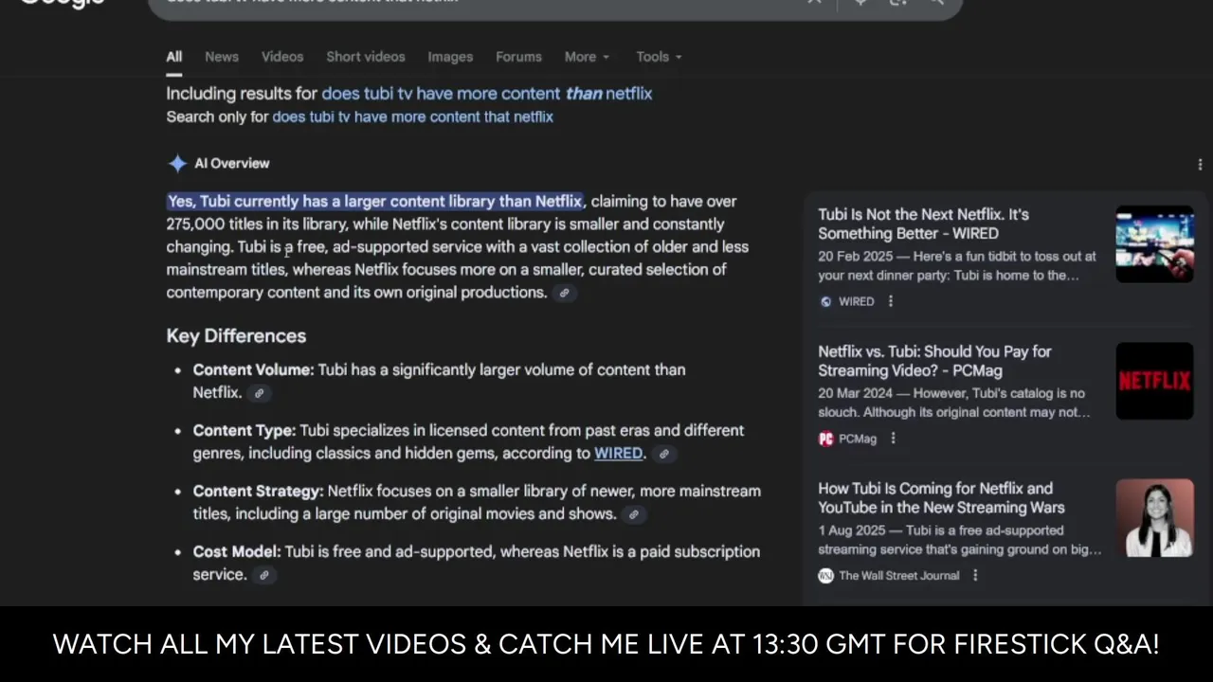
Task: Click the 'Content Volume:' label
Action: 253,370
